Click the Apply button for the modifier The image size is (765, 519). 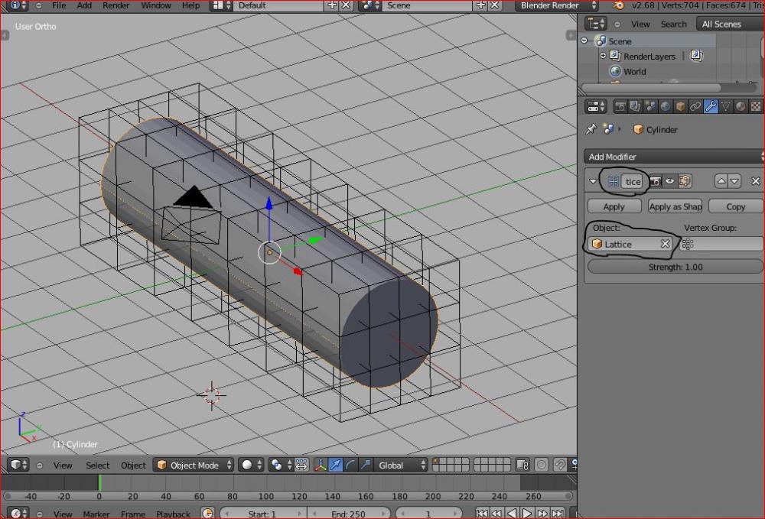click(x=614, y=206)
